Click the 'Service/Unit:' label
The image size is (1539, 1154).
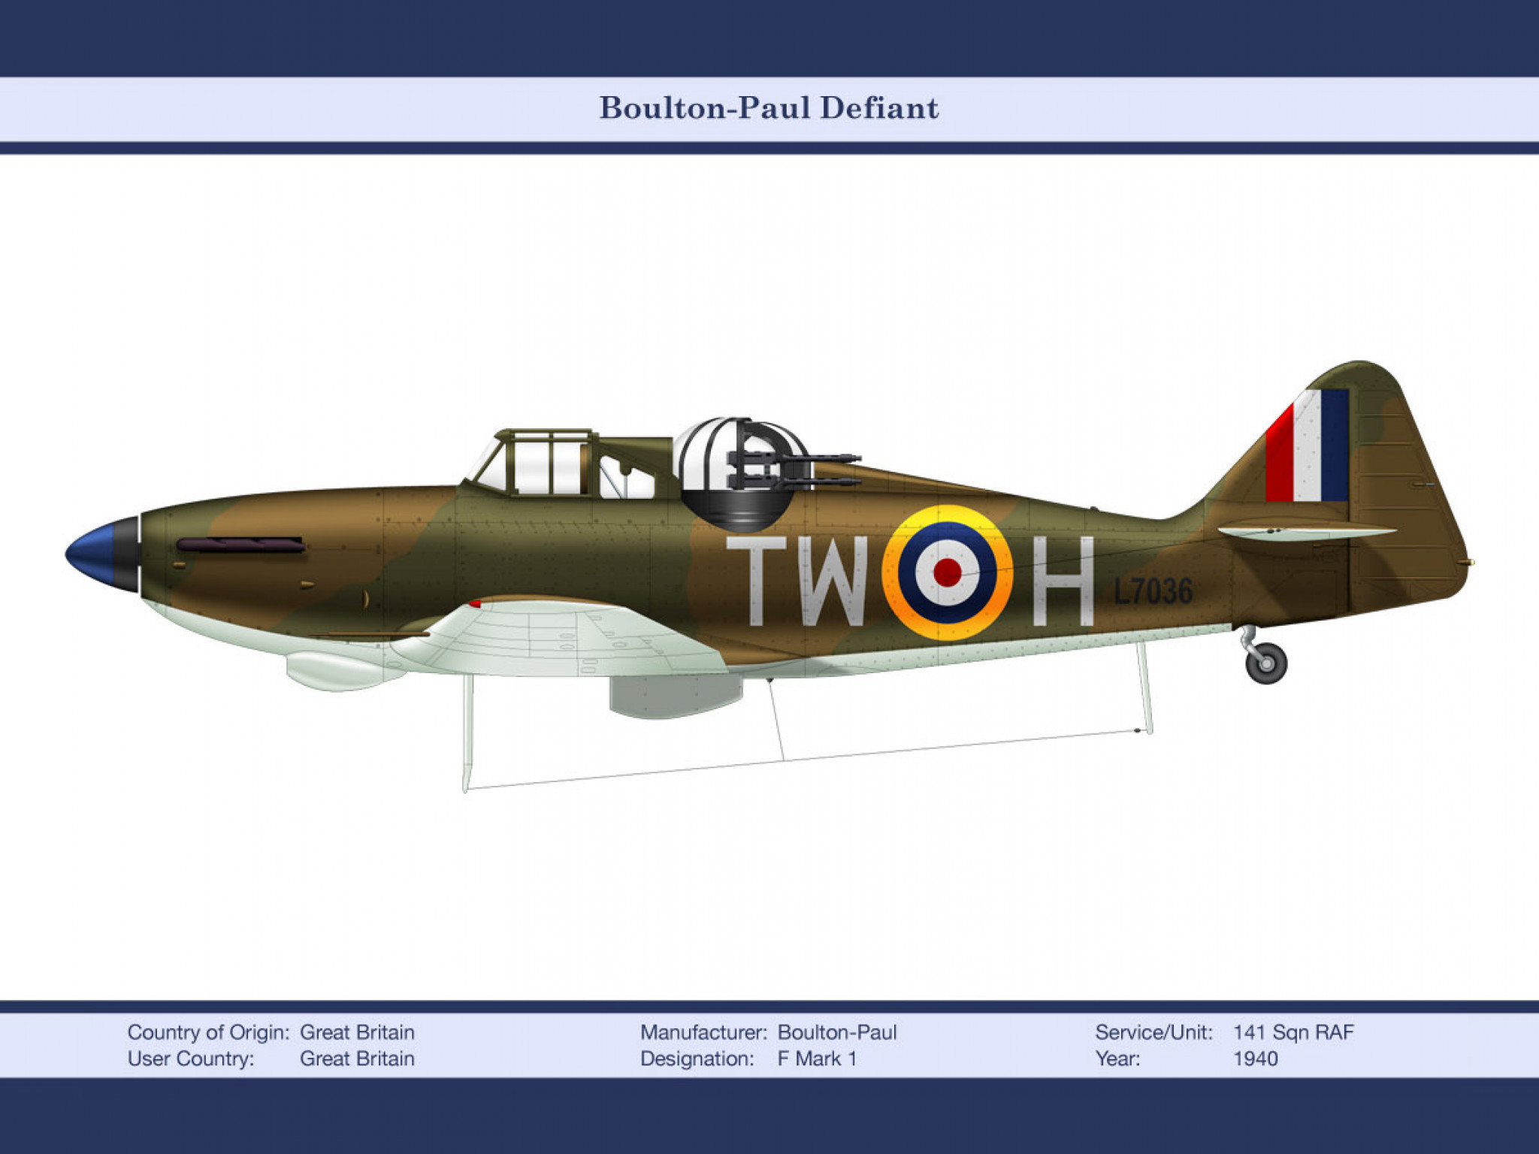(1153, 1032)
